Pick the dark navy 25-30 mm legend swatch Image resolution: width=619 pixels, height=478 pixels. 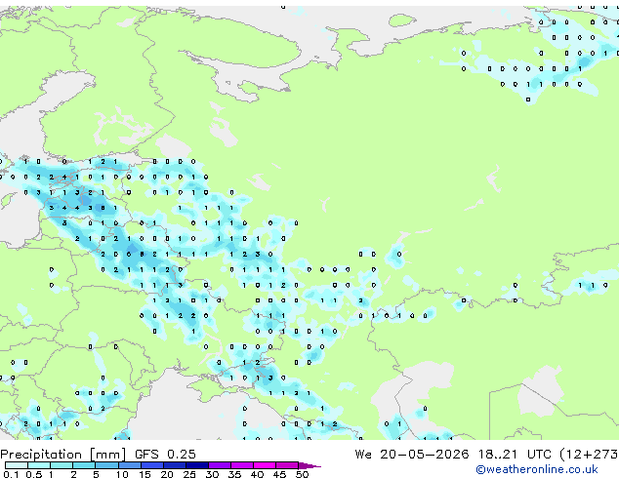pos(197,465)
